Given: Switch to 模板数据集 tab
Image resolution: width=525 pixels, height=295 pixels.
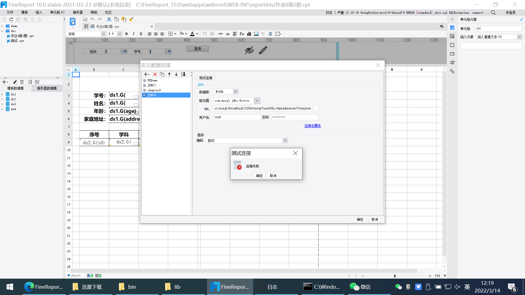Looking at the screenshot, I should (16, 88).
